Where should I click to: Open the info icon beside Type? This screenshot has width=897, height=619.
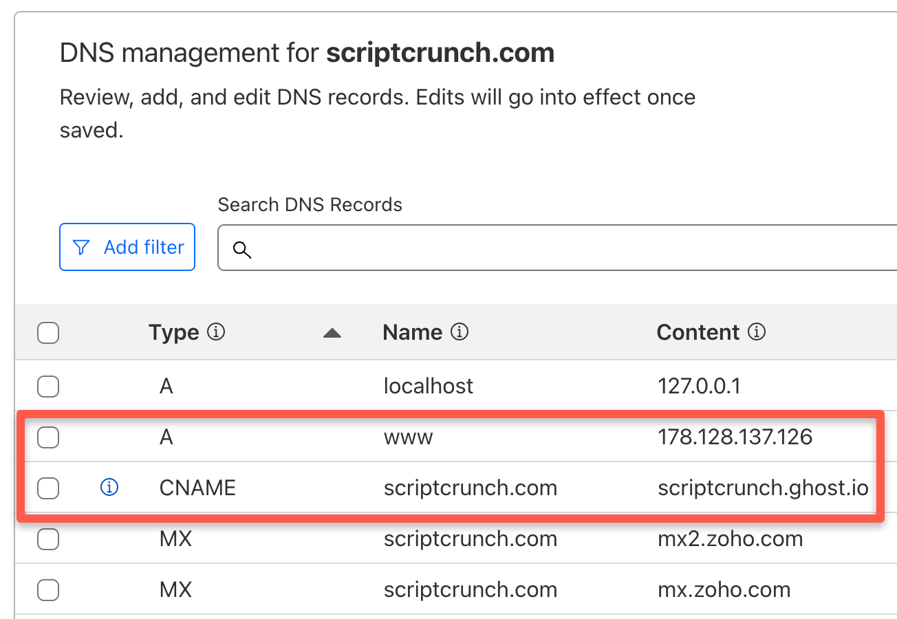coord(217,333)
